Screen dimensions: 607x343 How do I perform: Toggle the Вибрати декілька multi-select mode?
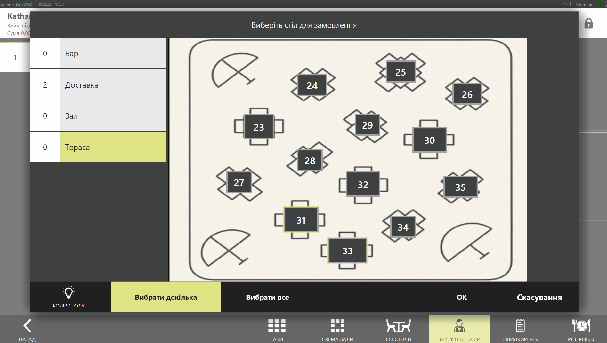click(166, 297)
